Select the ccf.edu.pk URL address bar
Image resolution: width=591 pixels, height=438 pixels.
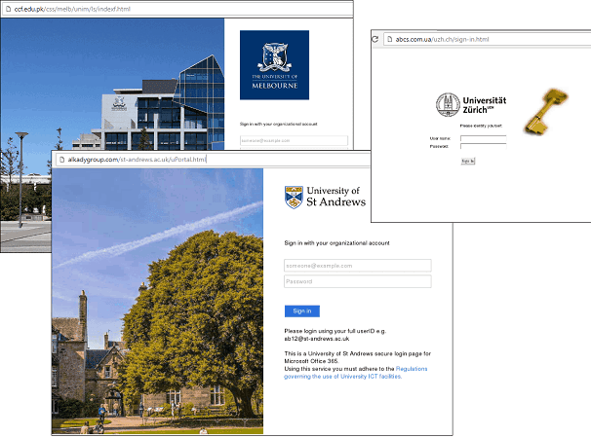[x=176, y=9]
